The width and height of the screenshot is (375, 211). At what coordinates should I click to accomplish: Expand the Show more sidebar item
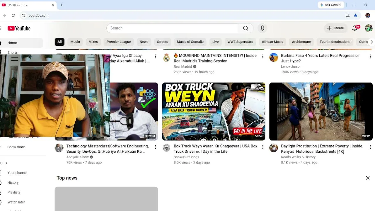coord(16,147)
